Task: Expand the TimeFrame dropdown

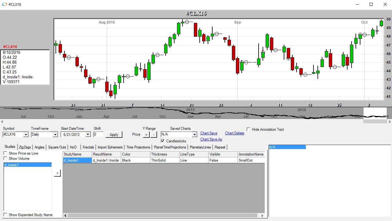Action: [55, 134]
